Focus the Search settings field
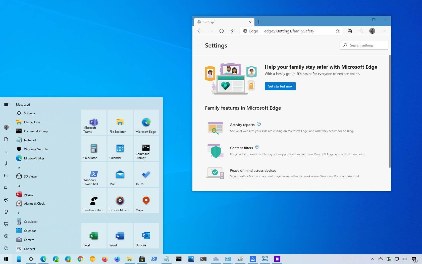422x264 pixels. click(x=364, y=45)
